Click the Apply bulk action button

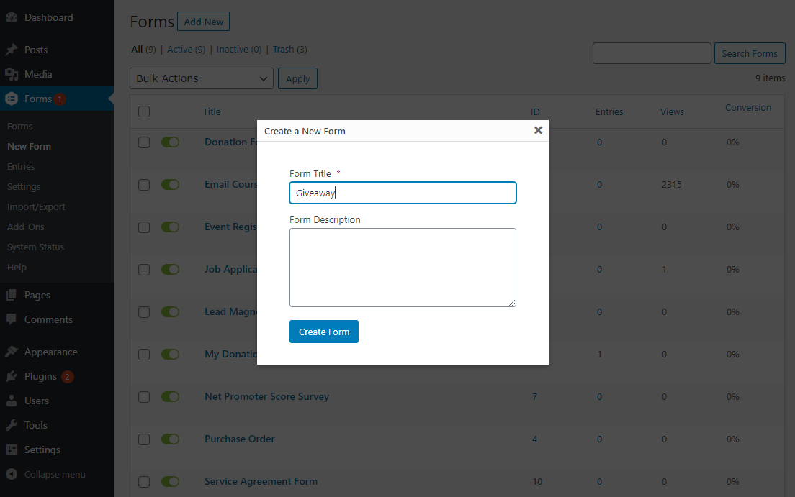[297, 78]
